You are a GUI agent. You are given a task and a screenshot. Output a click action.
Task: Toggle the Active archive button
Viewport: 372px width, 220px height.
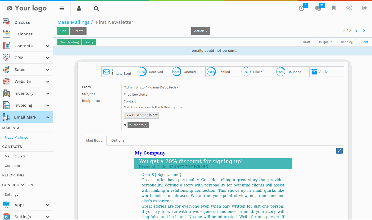point(326,72)
